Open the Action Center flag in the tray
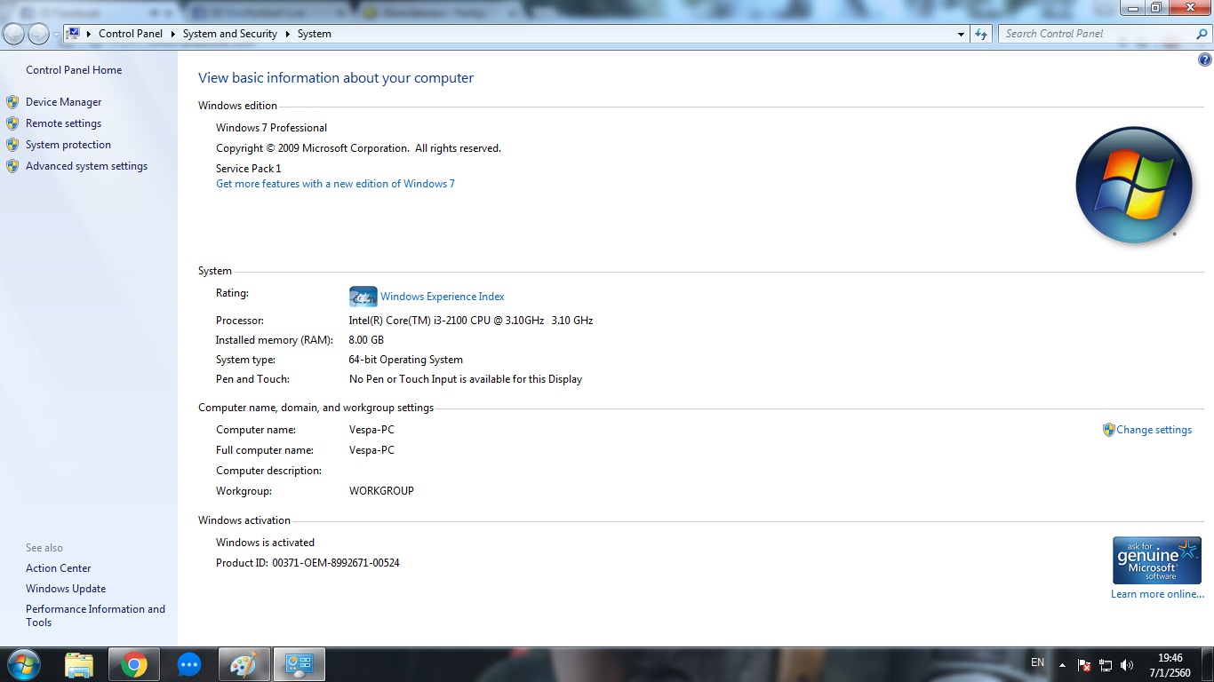The height and width of the screenshot is (682, 1214). 1084,665
